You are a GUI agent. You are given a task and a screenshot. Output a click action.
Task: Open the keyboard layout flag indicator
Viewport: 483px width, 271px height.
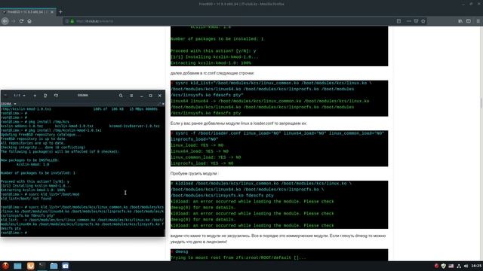[451, 266]
